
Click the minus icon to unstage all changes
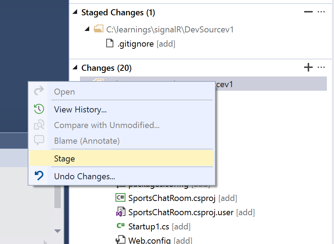click(x=308, y=12)
